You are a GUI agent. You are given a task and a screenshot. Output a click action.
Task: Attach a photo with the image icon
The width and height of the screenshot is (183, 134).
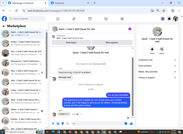pos(58,124)
